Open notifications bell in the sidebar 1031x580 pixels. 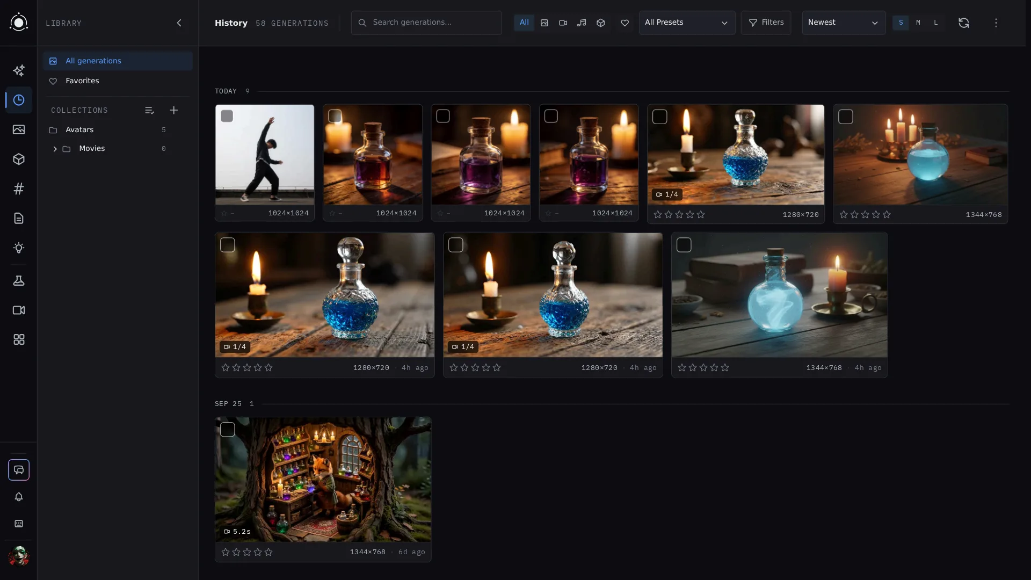19,497
